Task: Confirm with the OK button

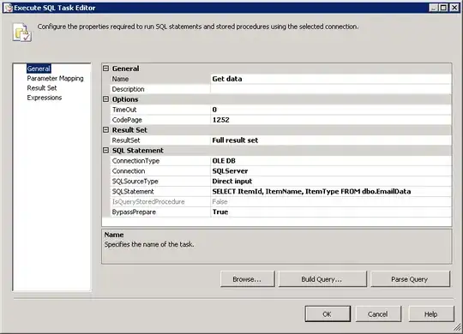Action: click(x=328, y=314)
